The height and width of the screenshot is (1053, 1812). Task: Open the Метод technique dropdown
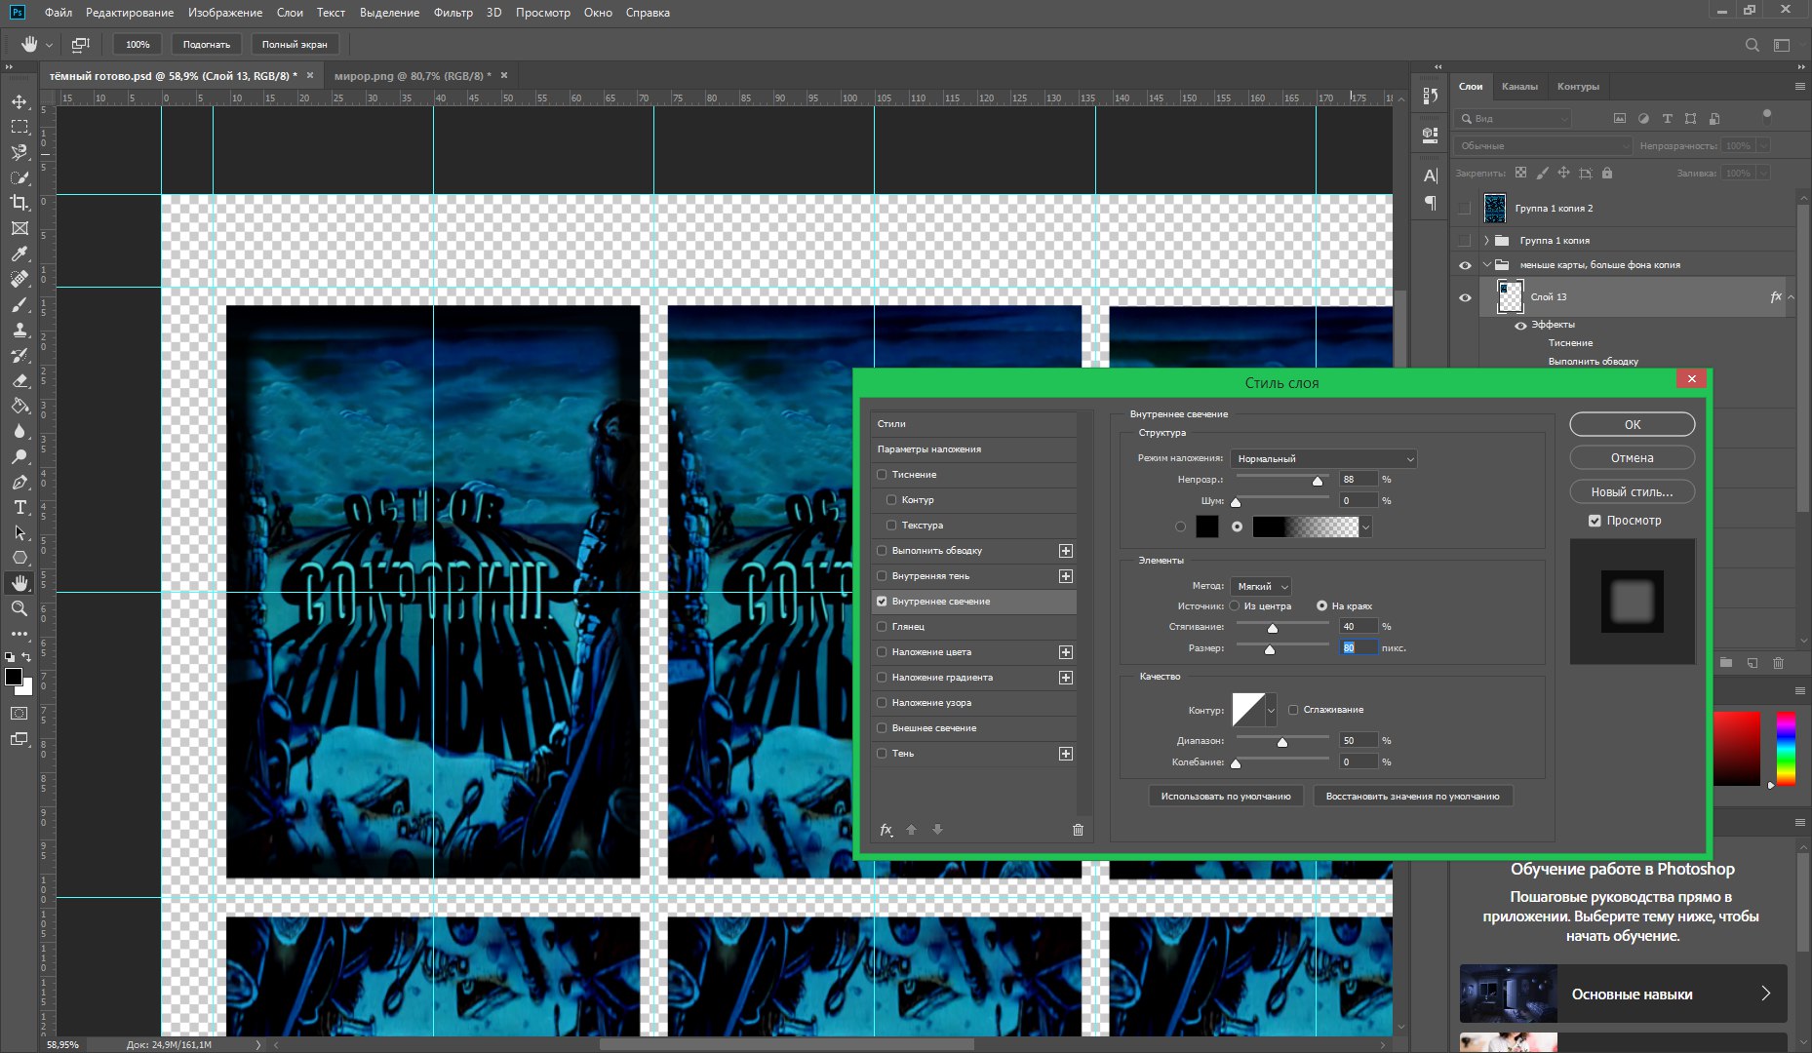point(1261,587)
